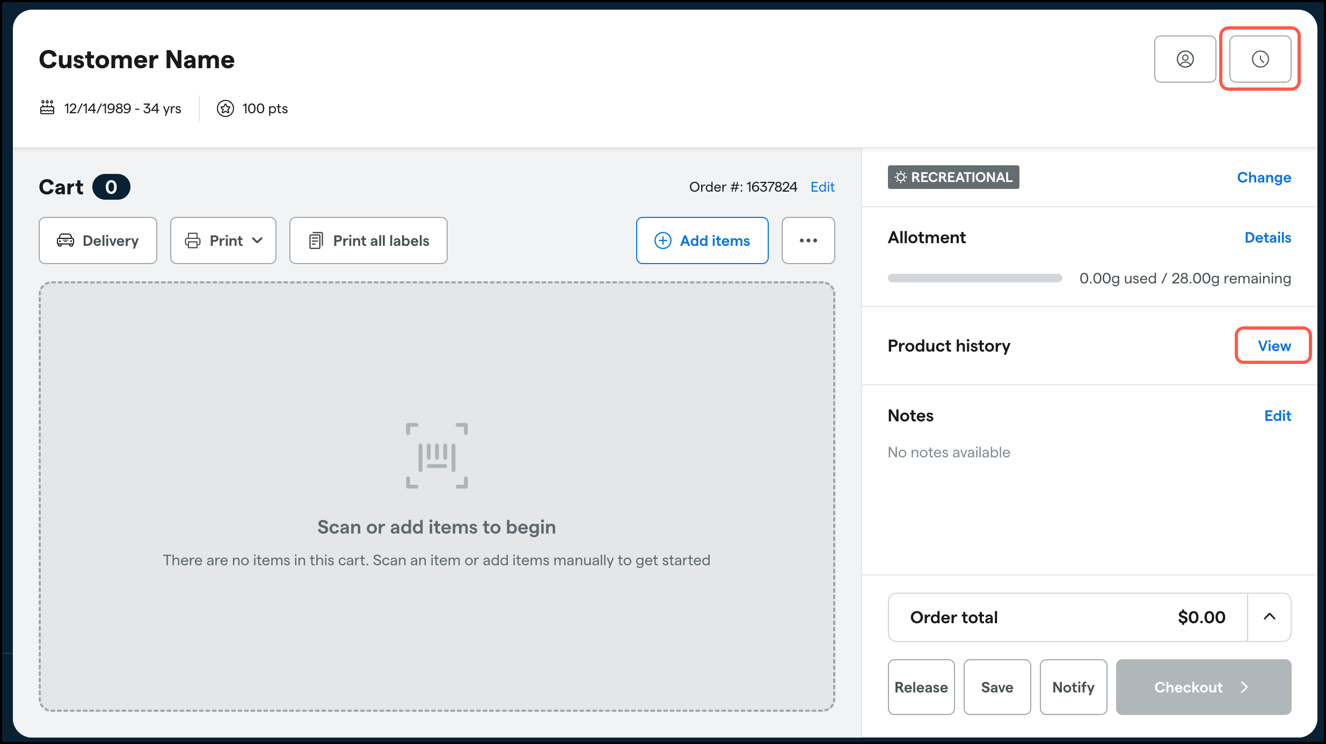Click the birthday cake icon

47,108
